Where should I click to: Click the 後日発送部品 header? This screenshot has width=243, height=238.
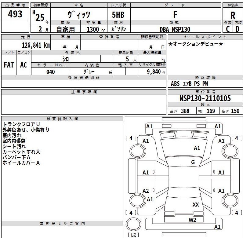tap(84, 78)
